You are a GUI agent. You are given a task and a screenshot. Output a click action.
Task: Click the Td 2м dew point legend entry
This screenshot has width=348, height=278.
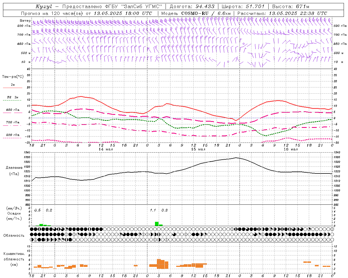click(x=13, y=97)
